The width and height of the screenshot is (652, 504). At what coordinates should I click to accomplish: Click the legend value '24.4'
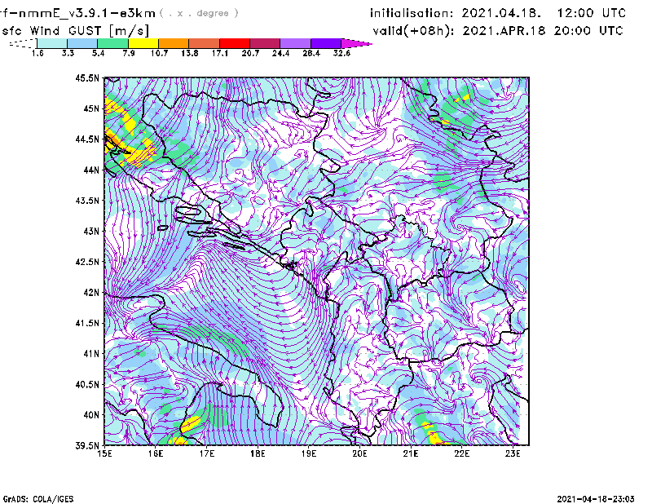(280, 53)
